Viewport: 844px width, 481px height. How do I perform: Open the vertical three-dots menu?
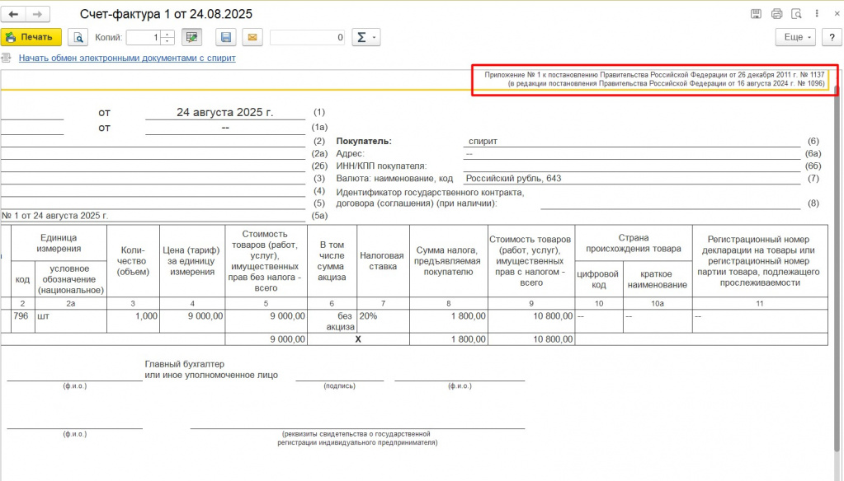click(x=817, y=14)
